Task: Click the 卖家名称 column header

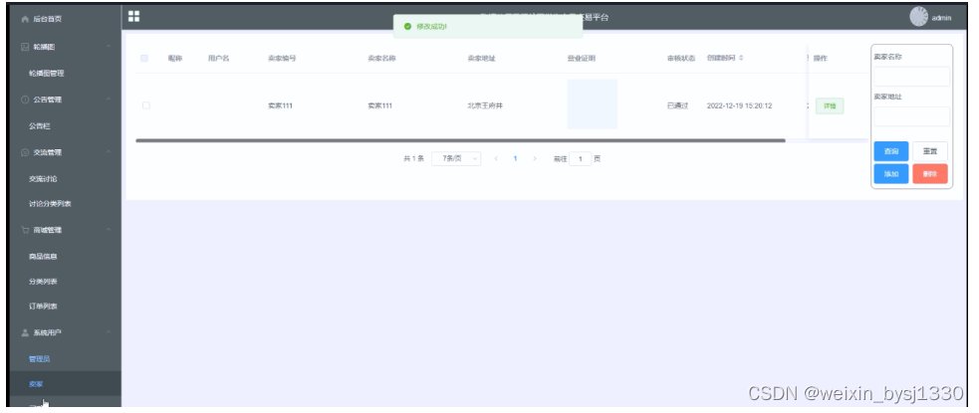Action: [x=381, y=58]
